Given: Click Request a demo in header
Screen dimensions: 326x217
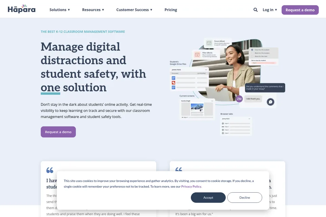Looking at the screenshot, I should click(x=300, y=10).
